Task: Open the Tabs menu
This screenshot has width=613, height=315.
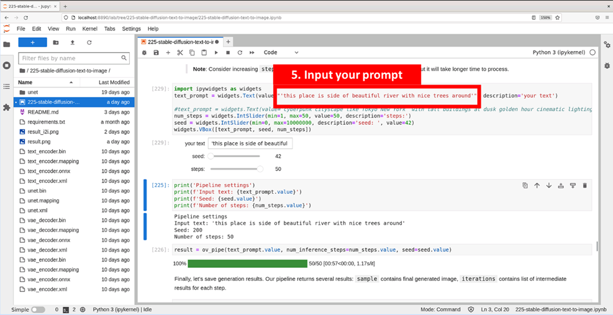Action: tap(110, 29)
